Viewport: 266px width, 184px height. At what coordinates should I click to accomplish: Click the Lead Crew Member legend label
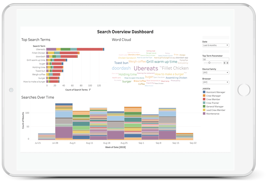click(216, 110)
